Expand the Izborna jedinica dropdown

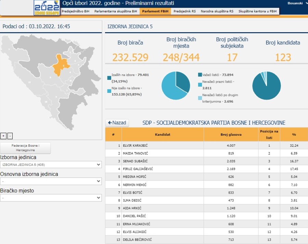51,164
